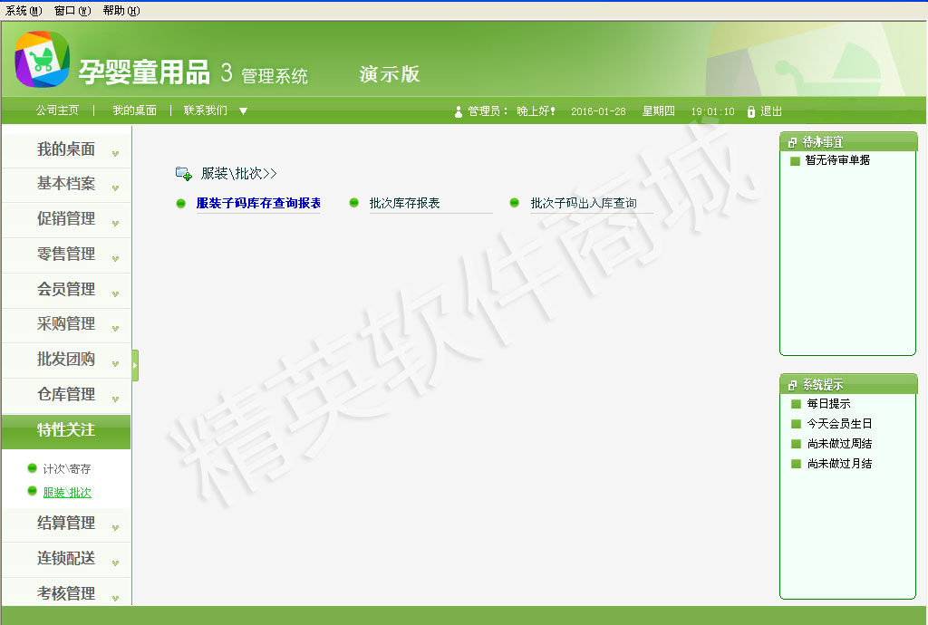
Task: Click the baby stroller app logo
Action: click(42, 59)
